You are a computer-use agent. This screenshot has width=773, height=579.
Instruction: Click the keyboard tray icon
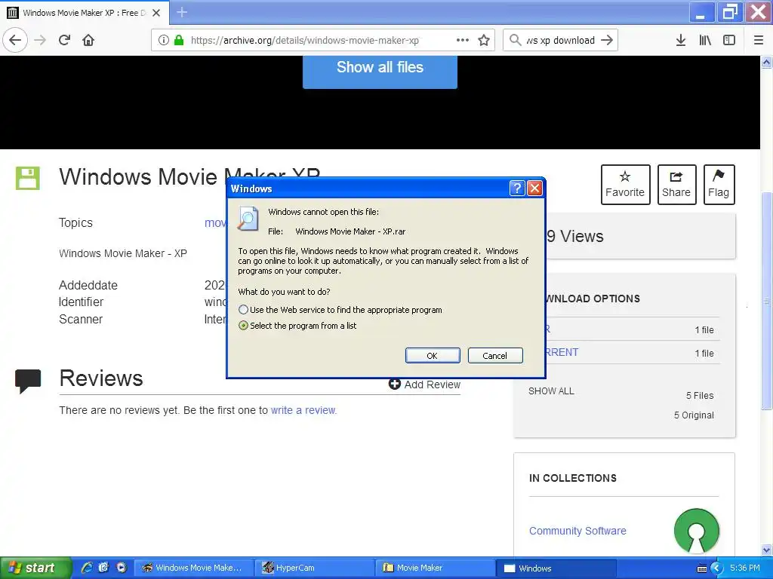(x=702, y=568)
